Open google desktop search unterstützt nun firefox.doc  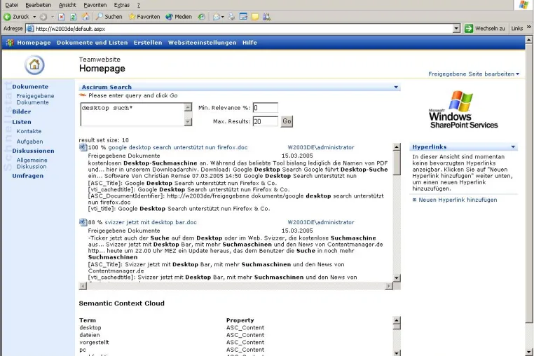tap(178, 147)
